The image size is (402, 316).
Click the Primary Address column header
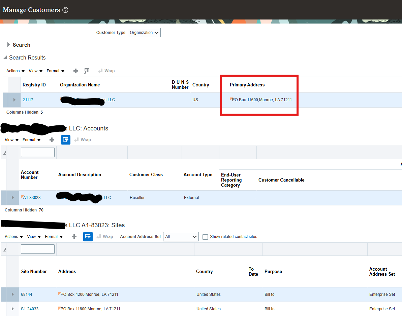click(x=247, y=85)
